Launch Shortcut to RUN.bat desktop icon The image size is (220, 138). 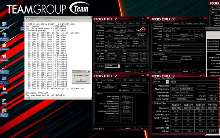tap(4, 113)
